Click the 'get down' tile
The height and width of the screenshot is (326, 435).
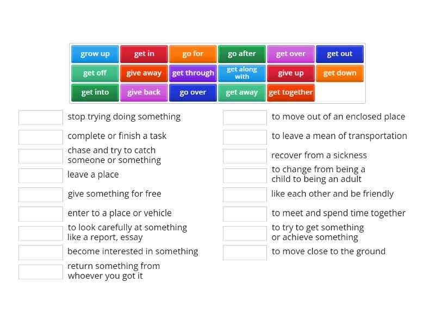pyautogui.click(x=339, y=73)
